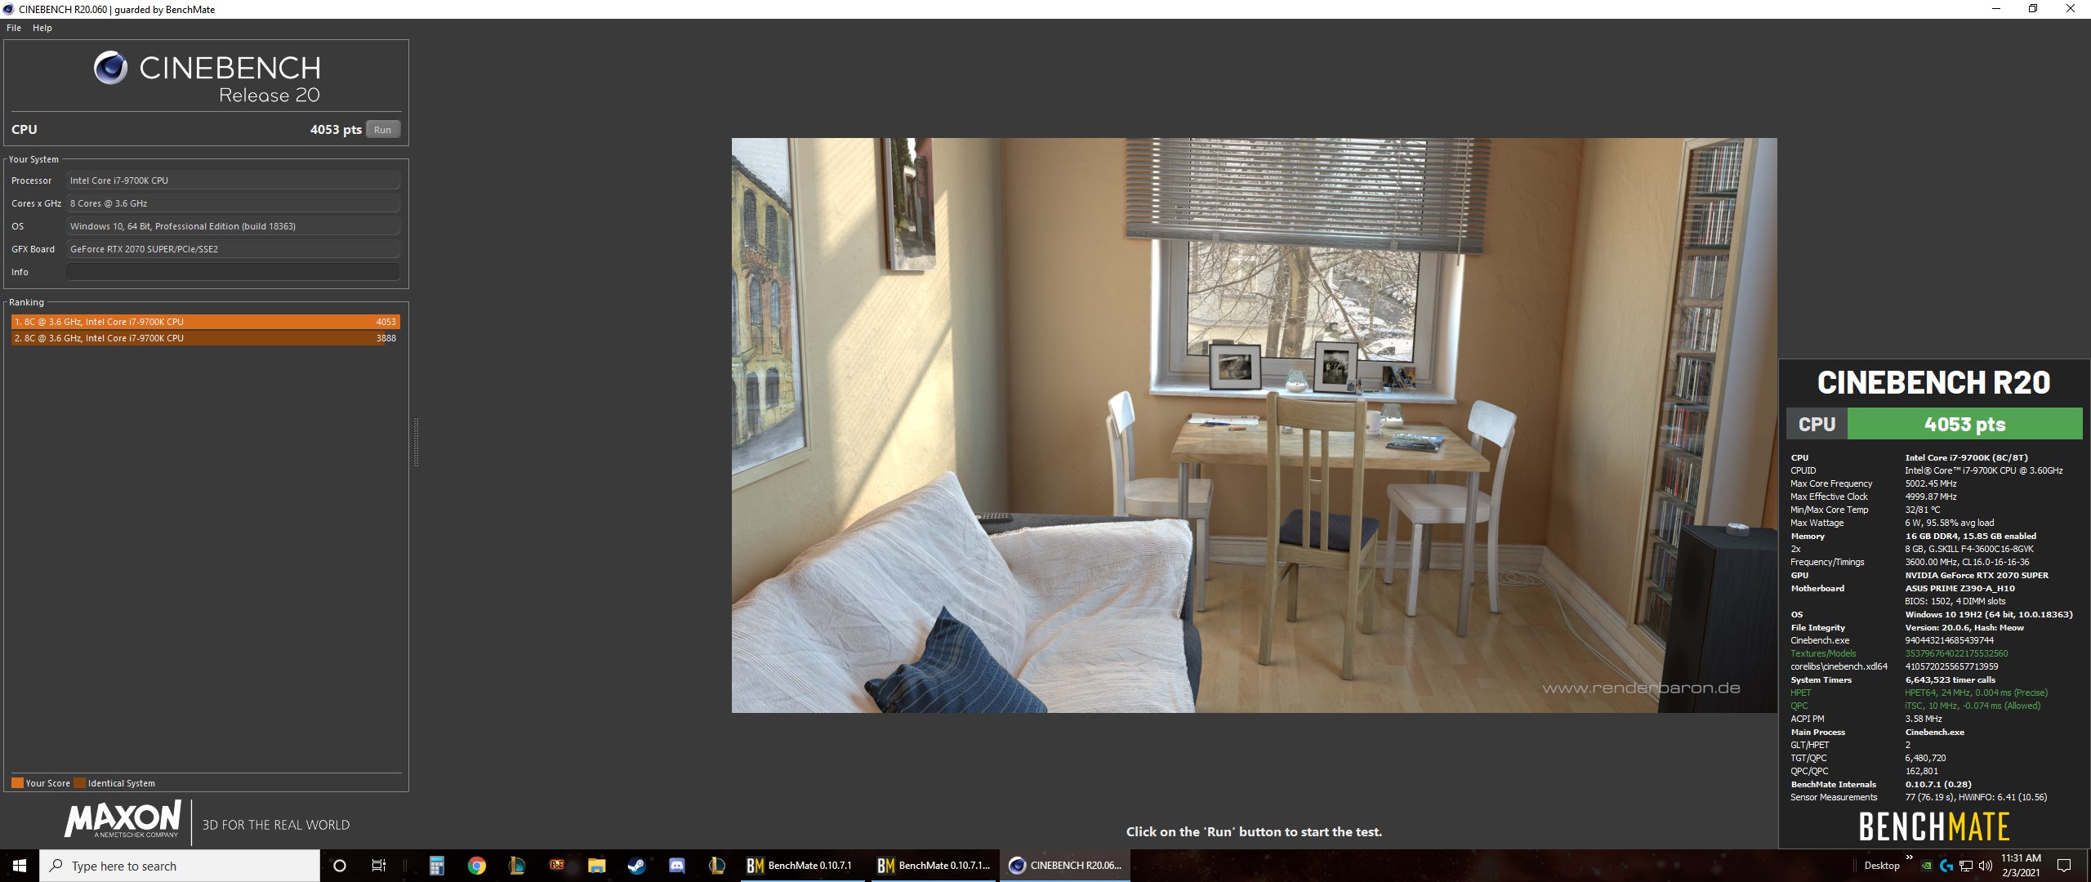This screenshot has height=882, width=2091.
Task: Click the Max Wattage value 6 W
Action: click(x=1949, y=523)
